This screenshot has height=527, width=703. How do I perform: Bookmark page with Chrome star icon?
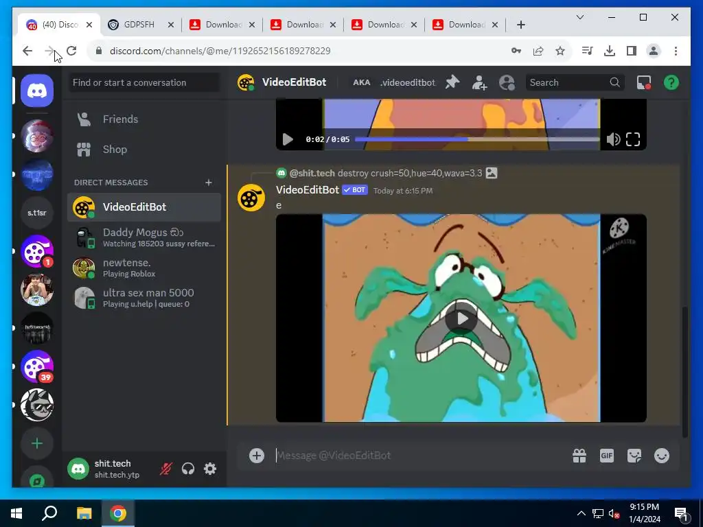pos(560,51)
